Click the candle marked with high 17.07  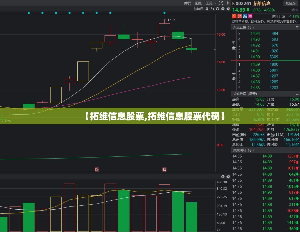pos(164,30)
